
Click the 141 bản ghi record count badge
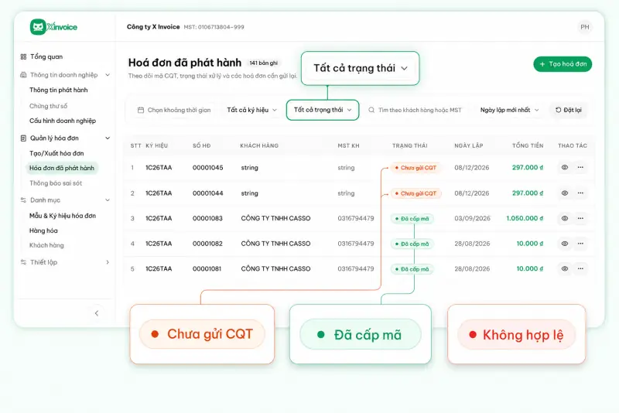(x=263, y=63)
